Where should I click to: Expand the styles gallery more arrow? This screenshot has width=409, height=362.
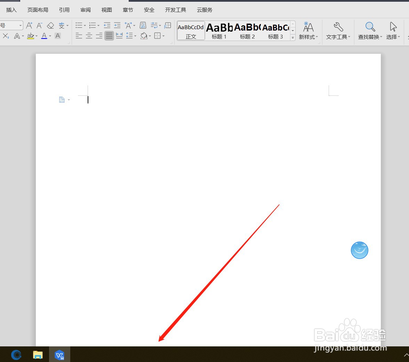(293, 37)
